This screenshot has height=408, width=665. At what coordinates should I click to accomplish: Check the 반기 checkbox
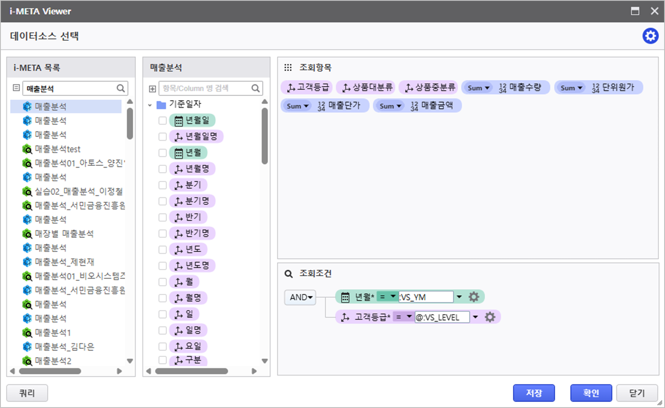tap(163, 218)
